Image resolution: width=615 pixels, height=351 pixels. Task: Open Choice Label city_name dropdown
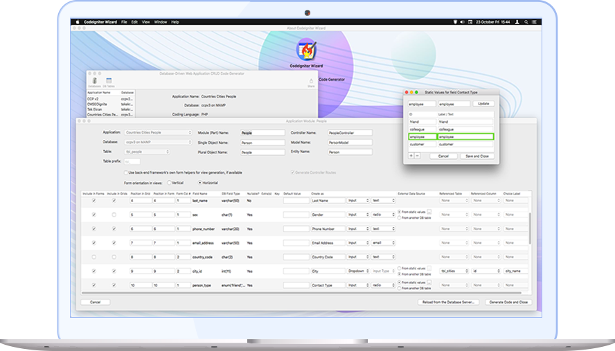(515, 271)
